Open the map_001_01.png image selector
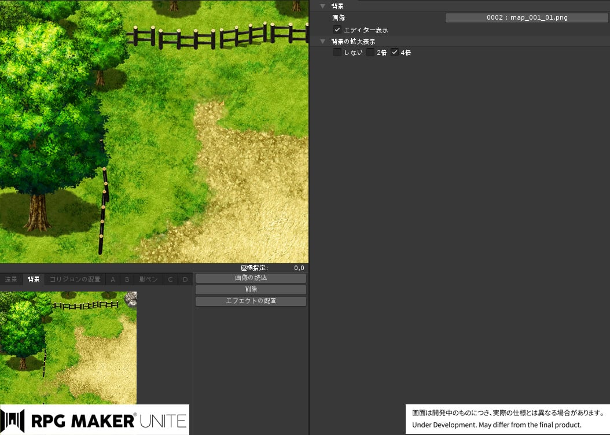This screenshot has width=610, height=435. pyautogui.click(x=527, y=18)
